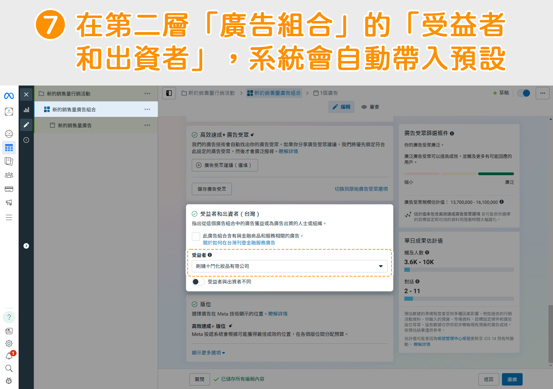
Task: Open 瞭解詳情 link in audience section
Action: [x=288, y=151]
